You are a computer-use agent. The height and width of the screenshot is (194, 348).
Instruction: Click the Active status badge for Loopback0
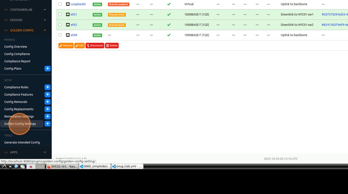pos(97,4)
